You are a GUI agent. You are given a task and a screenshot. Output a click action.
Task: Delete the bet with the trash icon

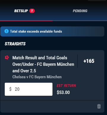pos(99,106)
